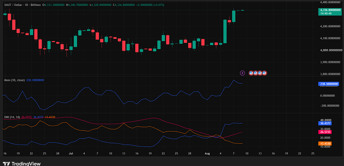Click the purple lightning bolt event icon
Viewport: 344px width, 166px height.
click(242, 73)
